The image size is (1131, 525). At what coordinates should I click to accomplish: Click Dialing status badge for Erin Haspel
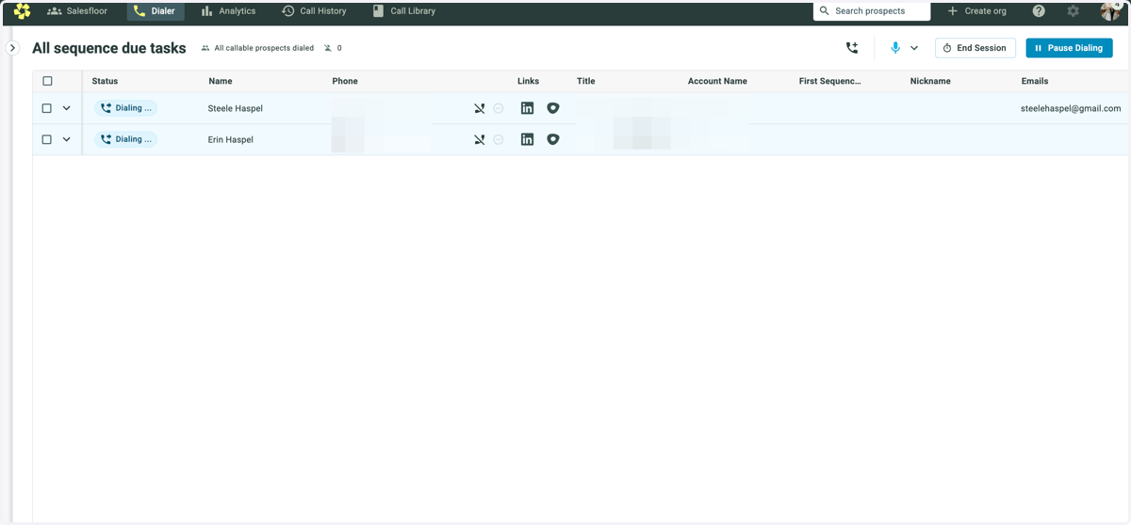(x=125, y=139)
